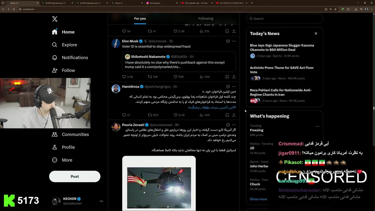Reply to Elon Musk's Voter ID post
The width and height of the screenshot is (375, 211).
click(127, 77)
